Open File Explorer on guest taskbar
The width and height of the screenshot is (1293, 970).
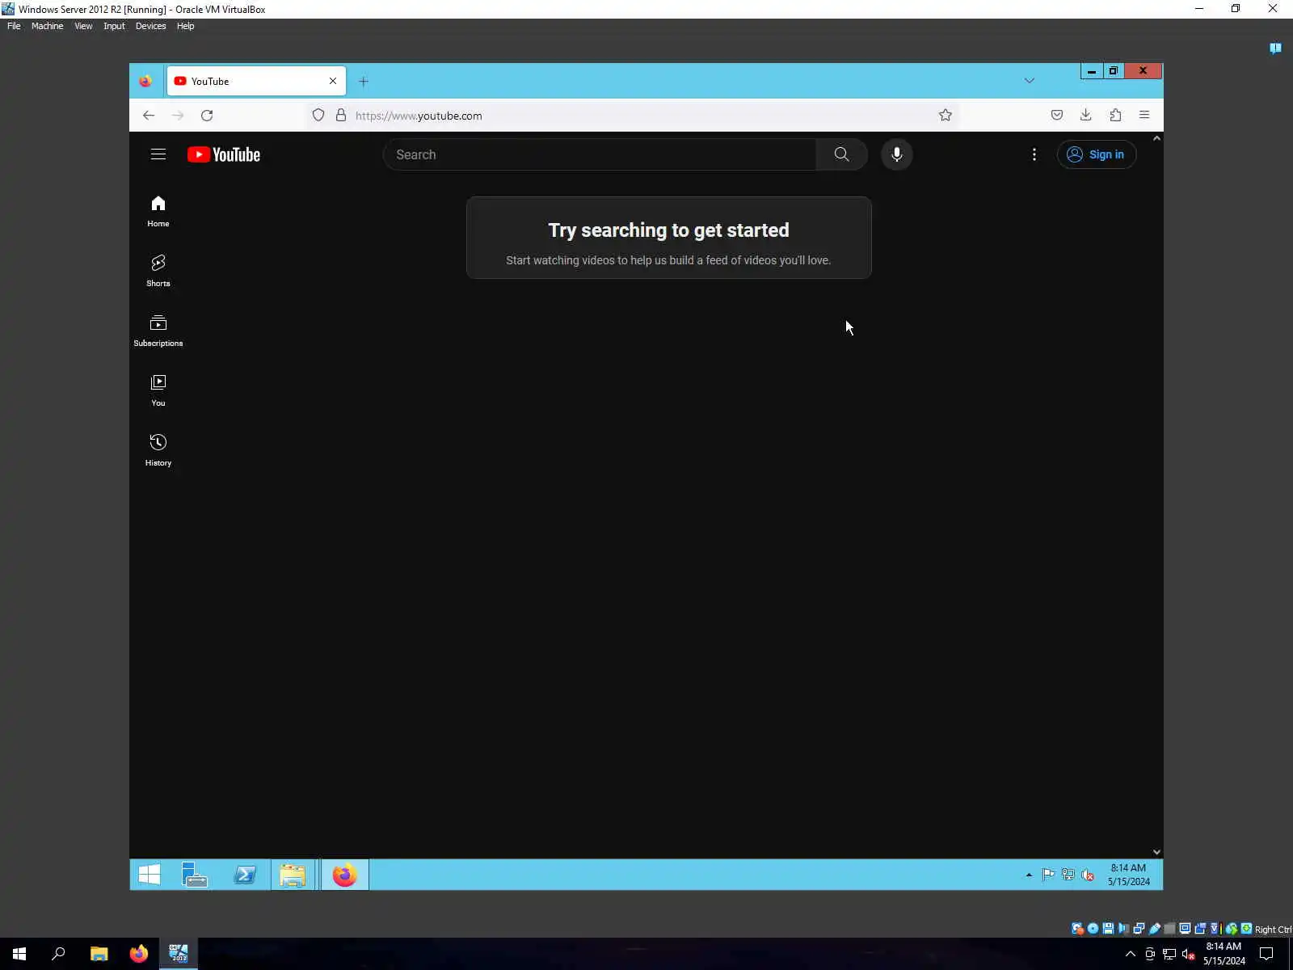coord(293,875)
